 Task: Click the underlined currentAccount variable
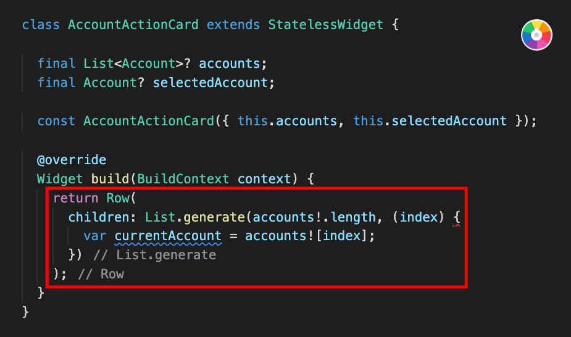[x=168, y=236]
